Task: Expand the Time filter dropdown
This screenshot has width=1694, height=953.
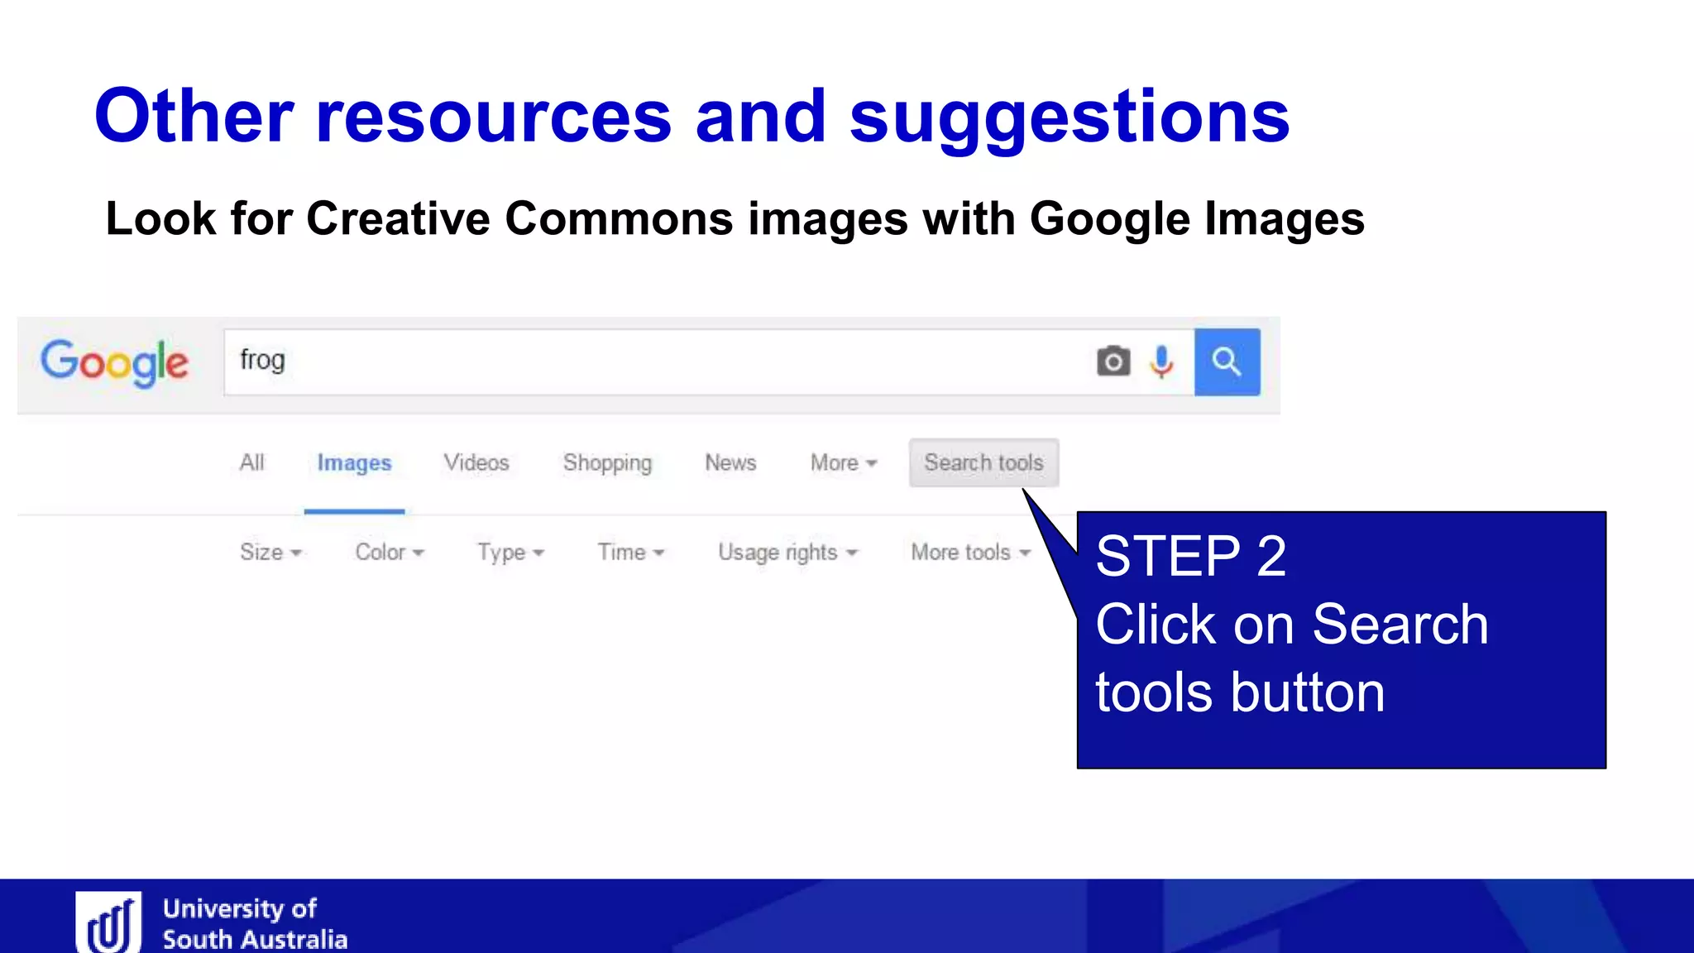Action: [631, 552]
